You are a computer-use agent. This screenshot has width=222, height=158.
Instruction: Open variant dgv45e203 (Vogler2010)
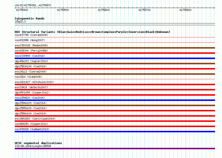click(31, 61)
